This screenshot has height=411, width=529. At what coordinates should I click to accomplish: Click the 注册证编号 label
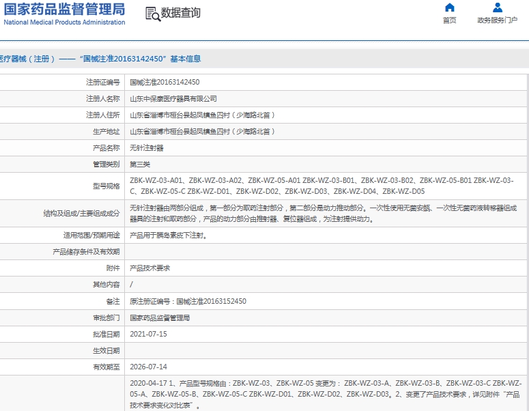103,83
